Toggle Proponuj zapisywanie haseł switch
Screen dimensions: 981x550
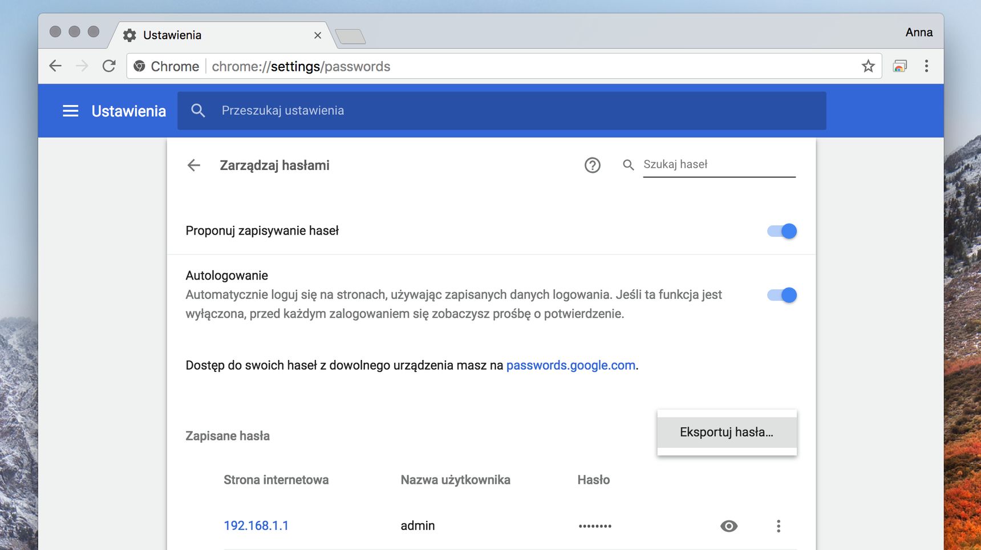[782, 231]
